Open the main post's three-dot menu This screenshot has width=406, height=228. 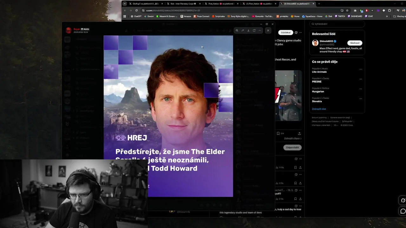click(300, 32)
